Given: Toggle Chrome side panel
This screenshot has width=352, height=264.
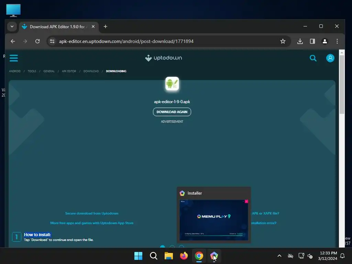Looking at the screenshot, I should pos(312,41).
